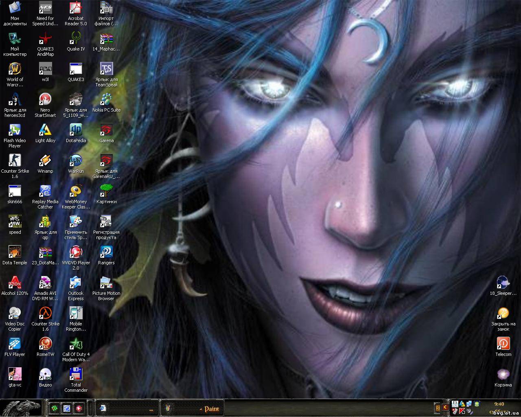Screen dimensions: 521x417
Task: Open the WebMoney Keeper Classic shortcut
Action: click(x=76, y=191)
